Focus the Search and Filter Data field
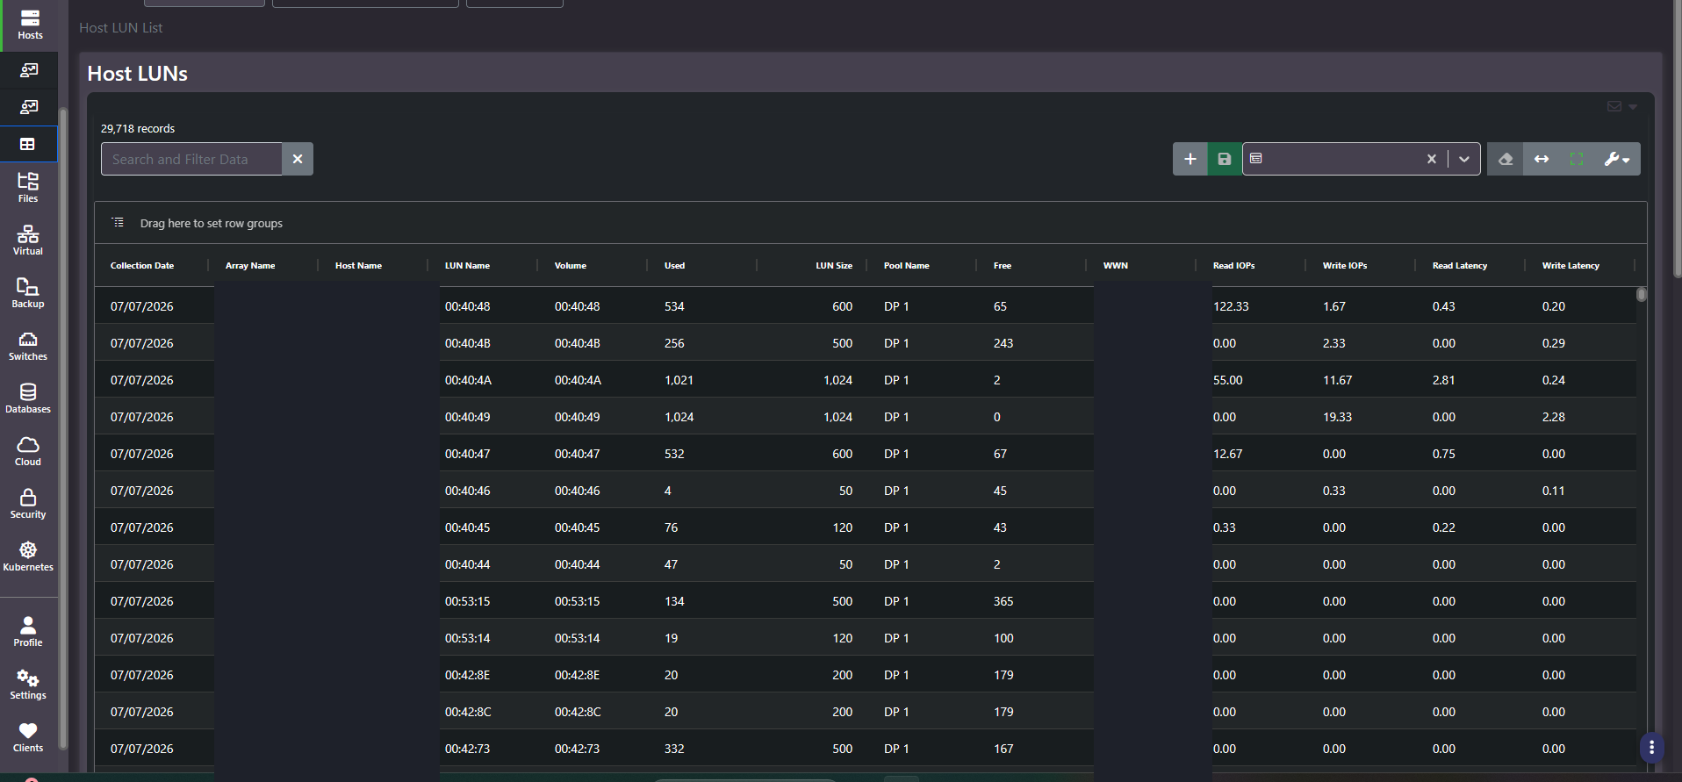1682x782 pixels. point(191,159)
